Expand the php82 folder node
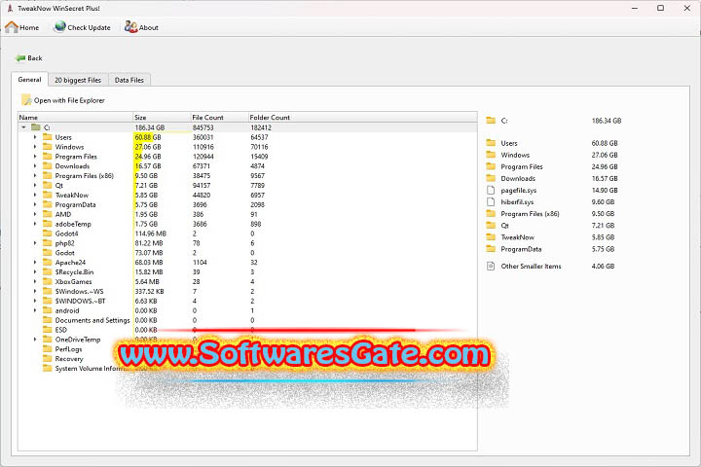 35,243
